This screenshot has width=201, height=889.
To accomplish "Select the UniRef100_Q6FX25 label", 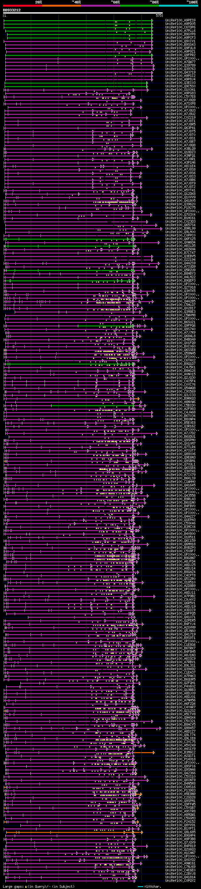I will point(180,239).
